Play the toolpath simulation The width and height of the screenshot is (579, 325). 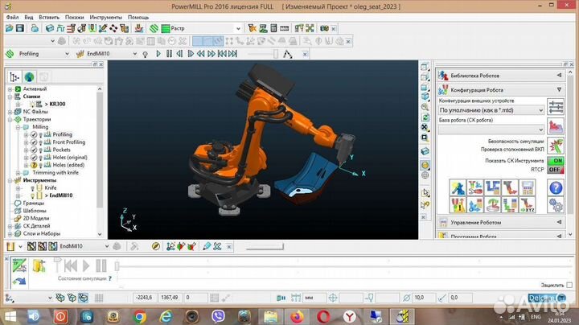(158, 54)
